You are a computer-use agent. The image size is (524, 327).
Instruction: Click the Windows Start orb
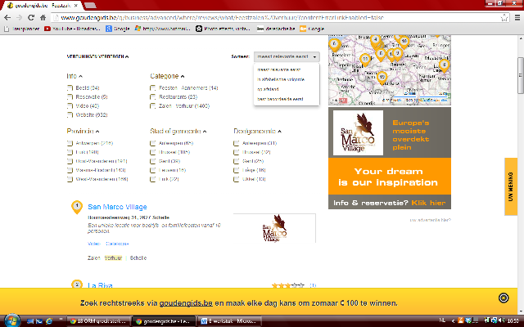pyautogui.click(x=10, y=318)
